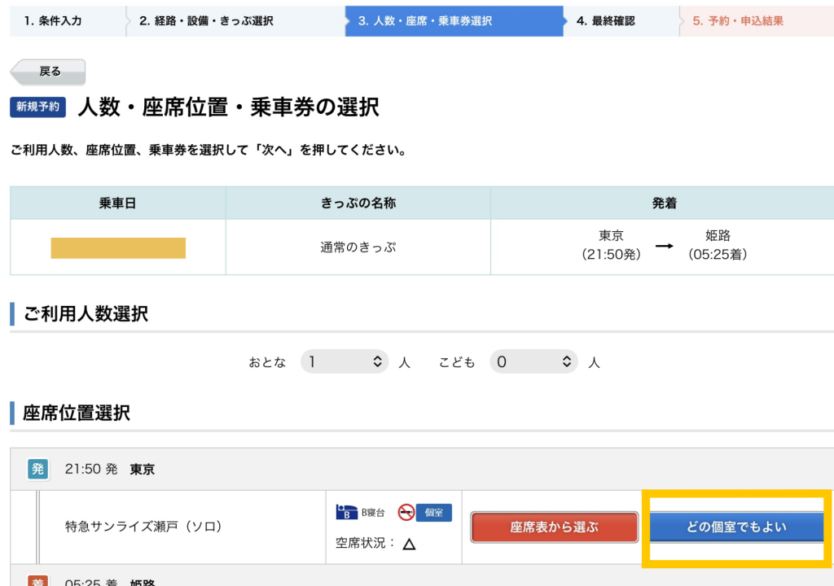Viewport: 834px width, 586px height.
Task: Click the 新規予約 badge
Action: tap(37, 107)
